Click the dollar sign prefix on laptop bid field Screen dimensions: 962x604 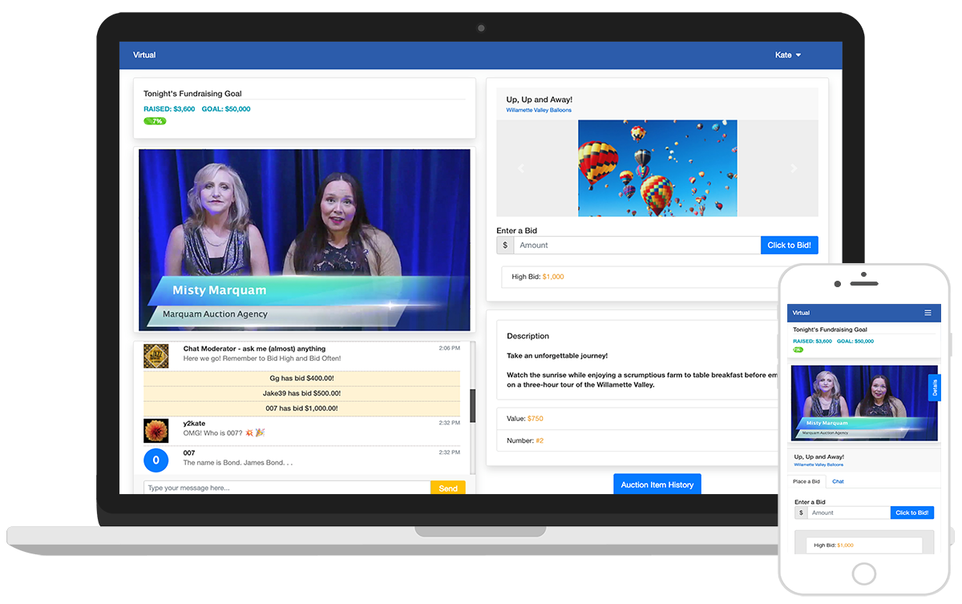505,245
